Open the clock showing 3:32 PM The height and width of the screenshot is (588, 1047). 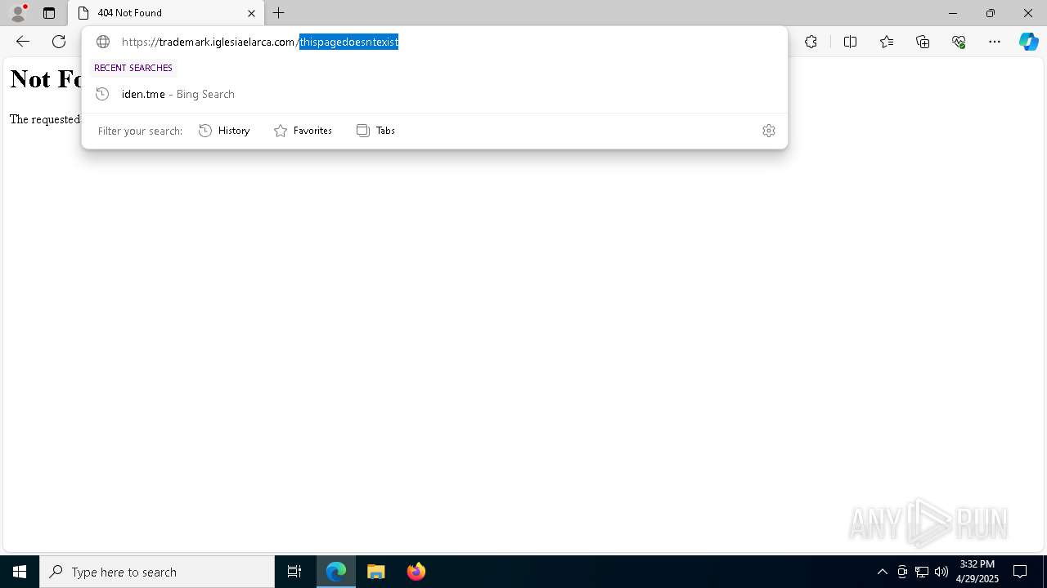(x=977, y=572)
